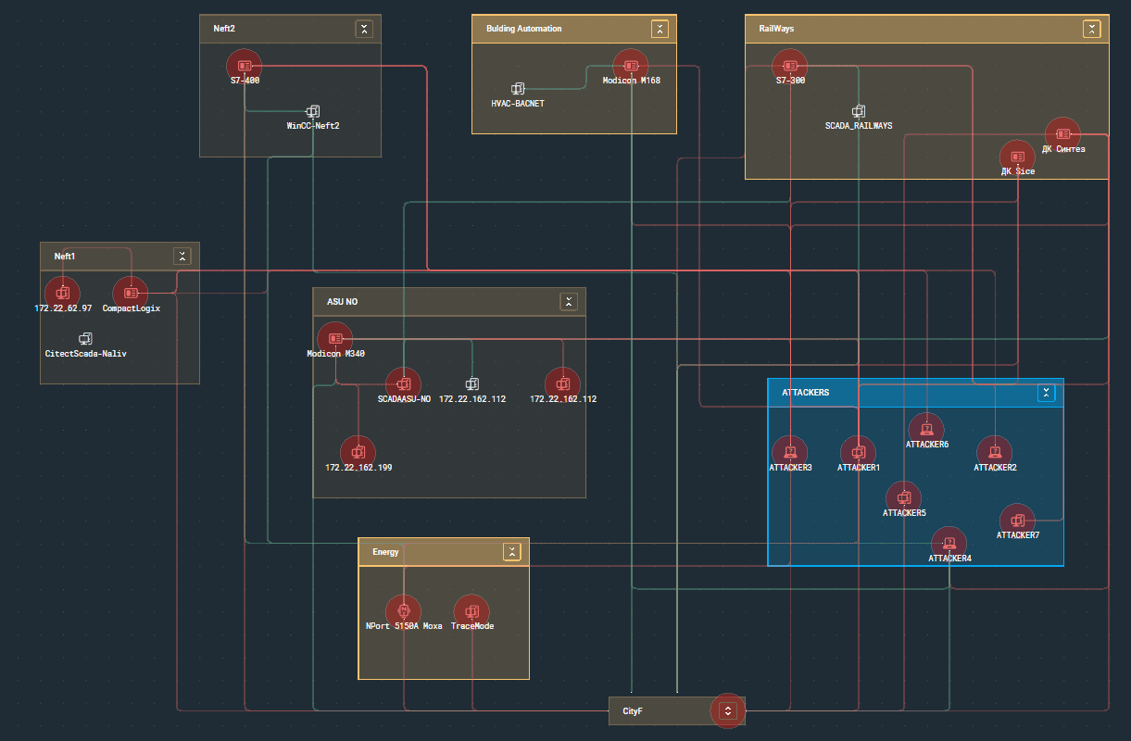Click the CityF group title
The image size is (1131, 741).
633,711
